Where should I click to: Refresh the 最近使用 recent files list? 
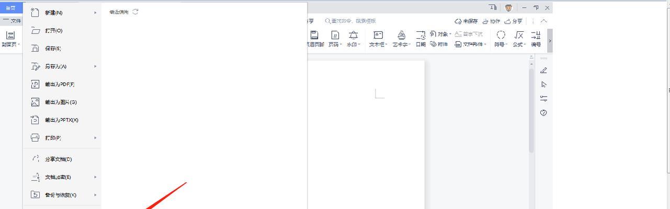point(135,11)
